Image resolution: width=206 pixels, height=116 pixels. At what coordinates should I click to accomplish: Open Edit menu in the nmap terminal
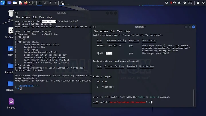[35, 18]
